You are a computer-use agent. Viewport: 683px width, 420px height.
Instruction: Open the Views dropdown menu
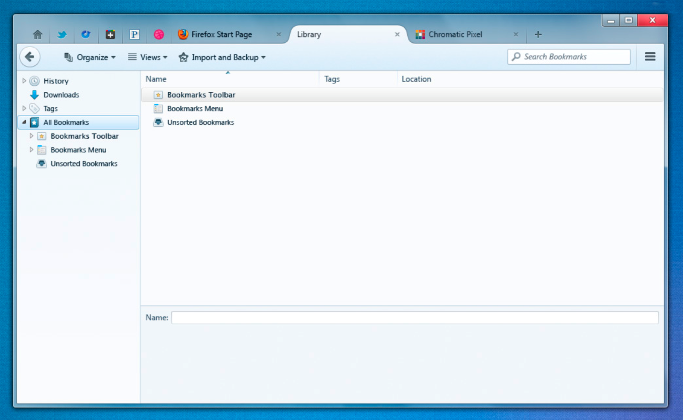pos(148,57)
